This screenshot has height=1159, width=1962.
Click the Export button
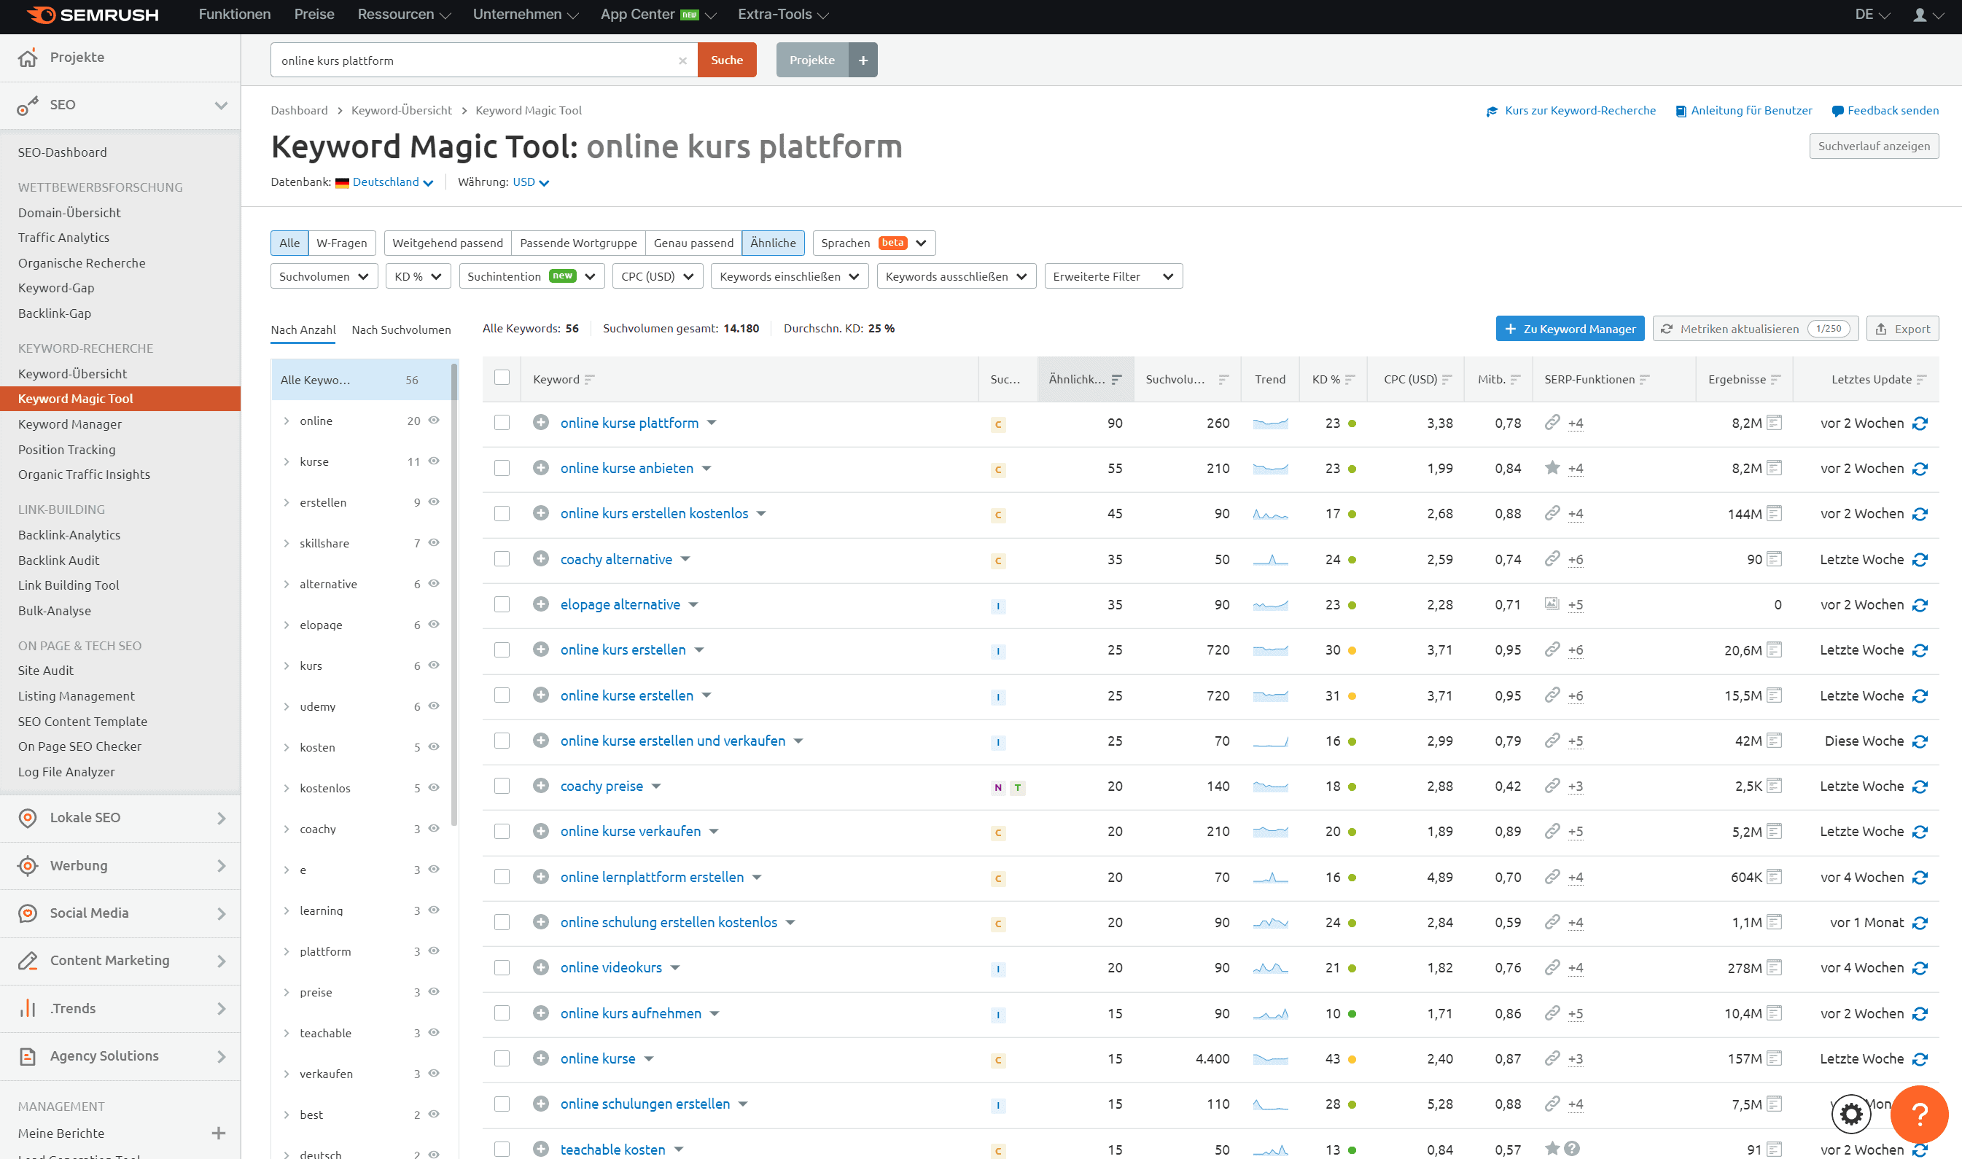1902,329
